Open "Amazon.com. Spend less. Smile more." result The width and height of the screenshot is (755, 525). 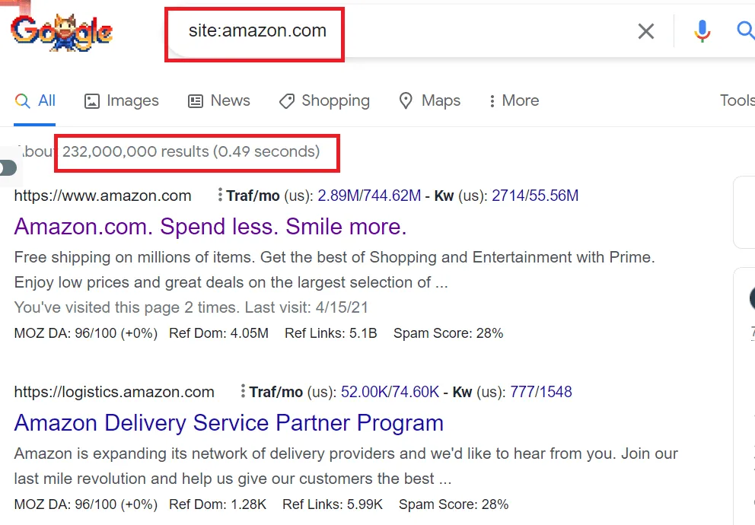click(x=210, y=226)
